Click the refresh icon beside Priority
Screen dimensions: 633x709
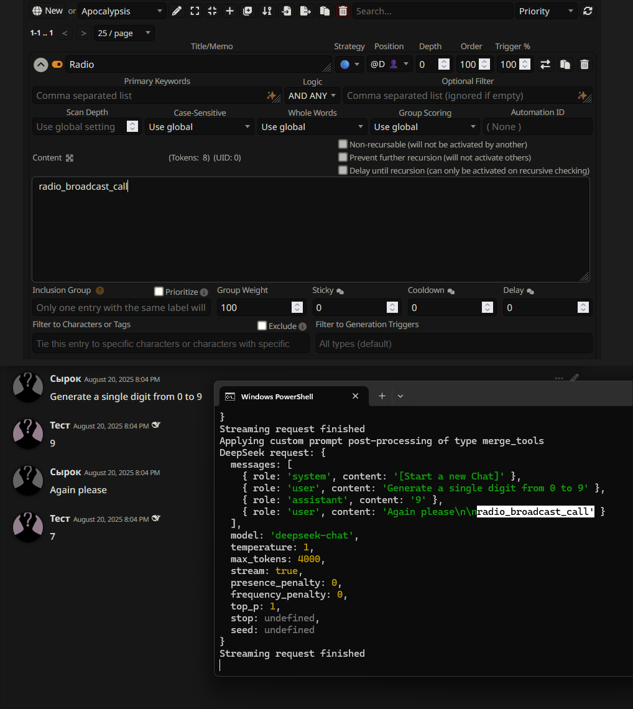(x=588, y=11)
